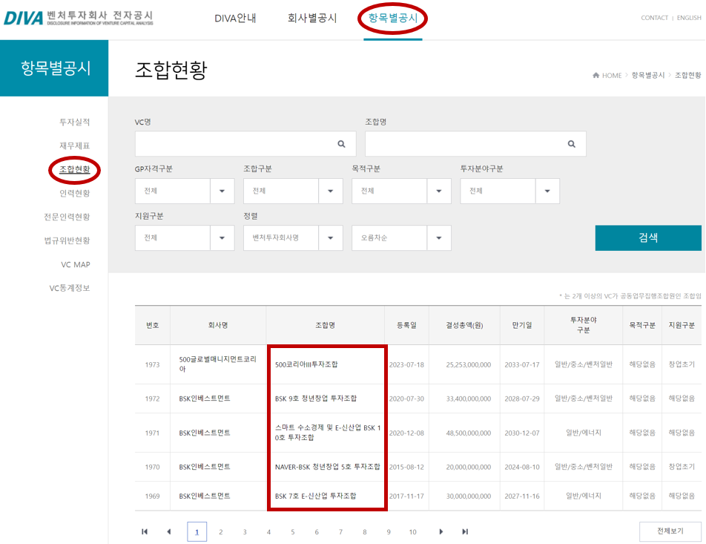Open 500코리아III투자조합 row
The height and width of the screenshot is (544, 706).
point(306,364)
